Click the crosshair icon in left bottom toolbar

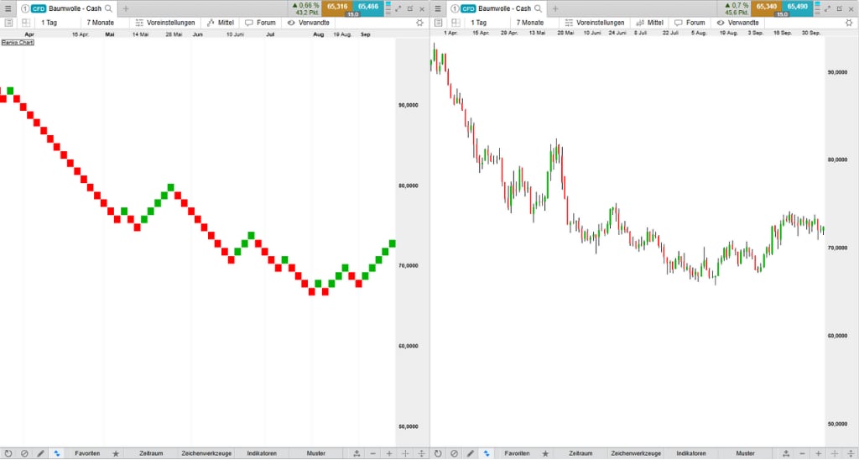pos(405,453)
